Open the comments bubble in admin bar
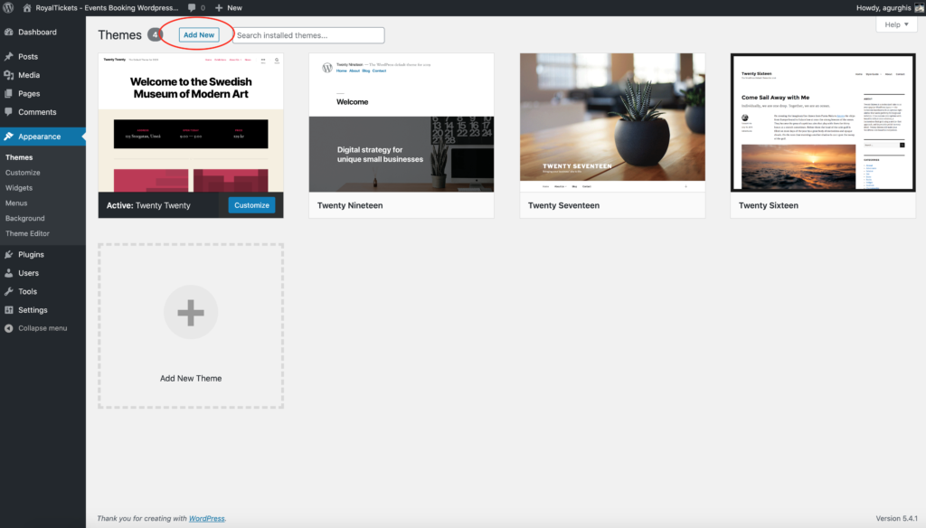This screenshot has width=926, height=528. (x=192, y=7)
